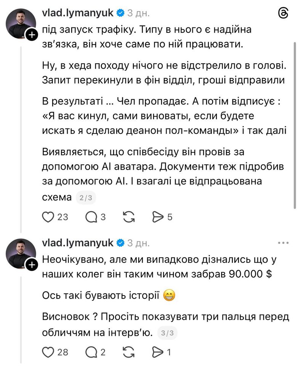Share the first post via send icon
The width and height of the screenshot is (298, 366).
[x=158, y=217]
